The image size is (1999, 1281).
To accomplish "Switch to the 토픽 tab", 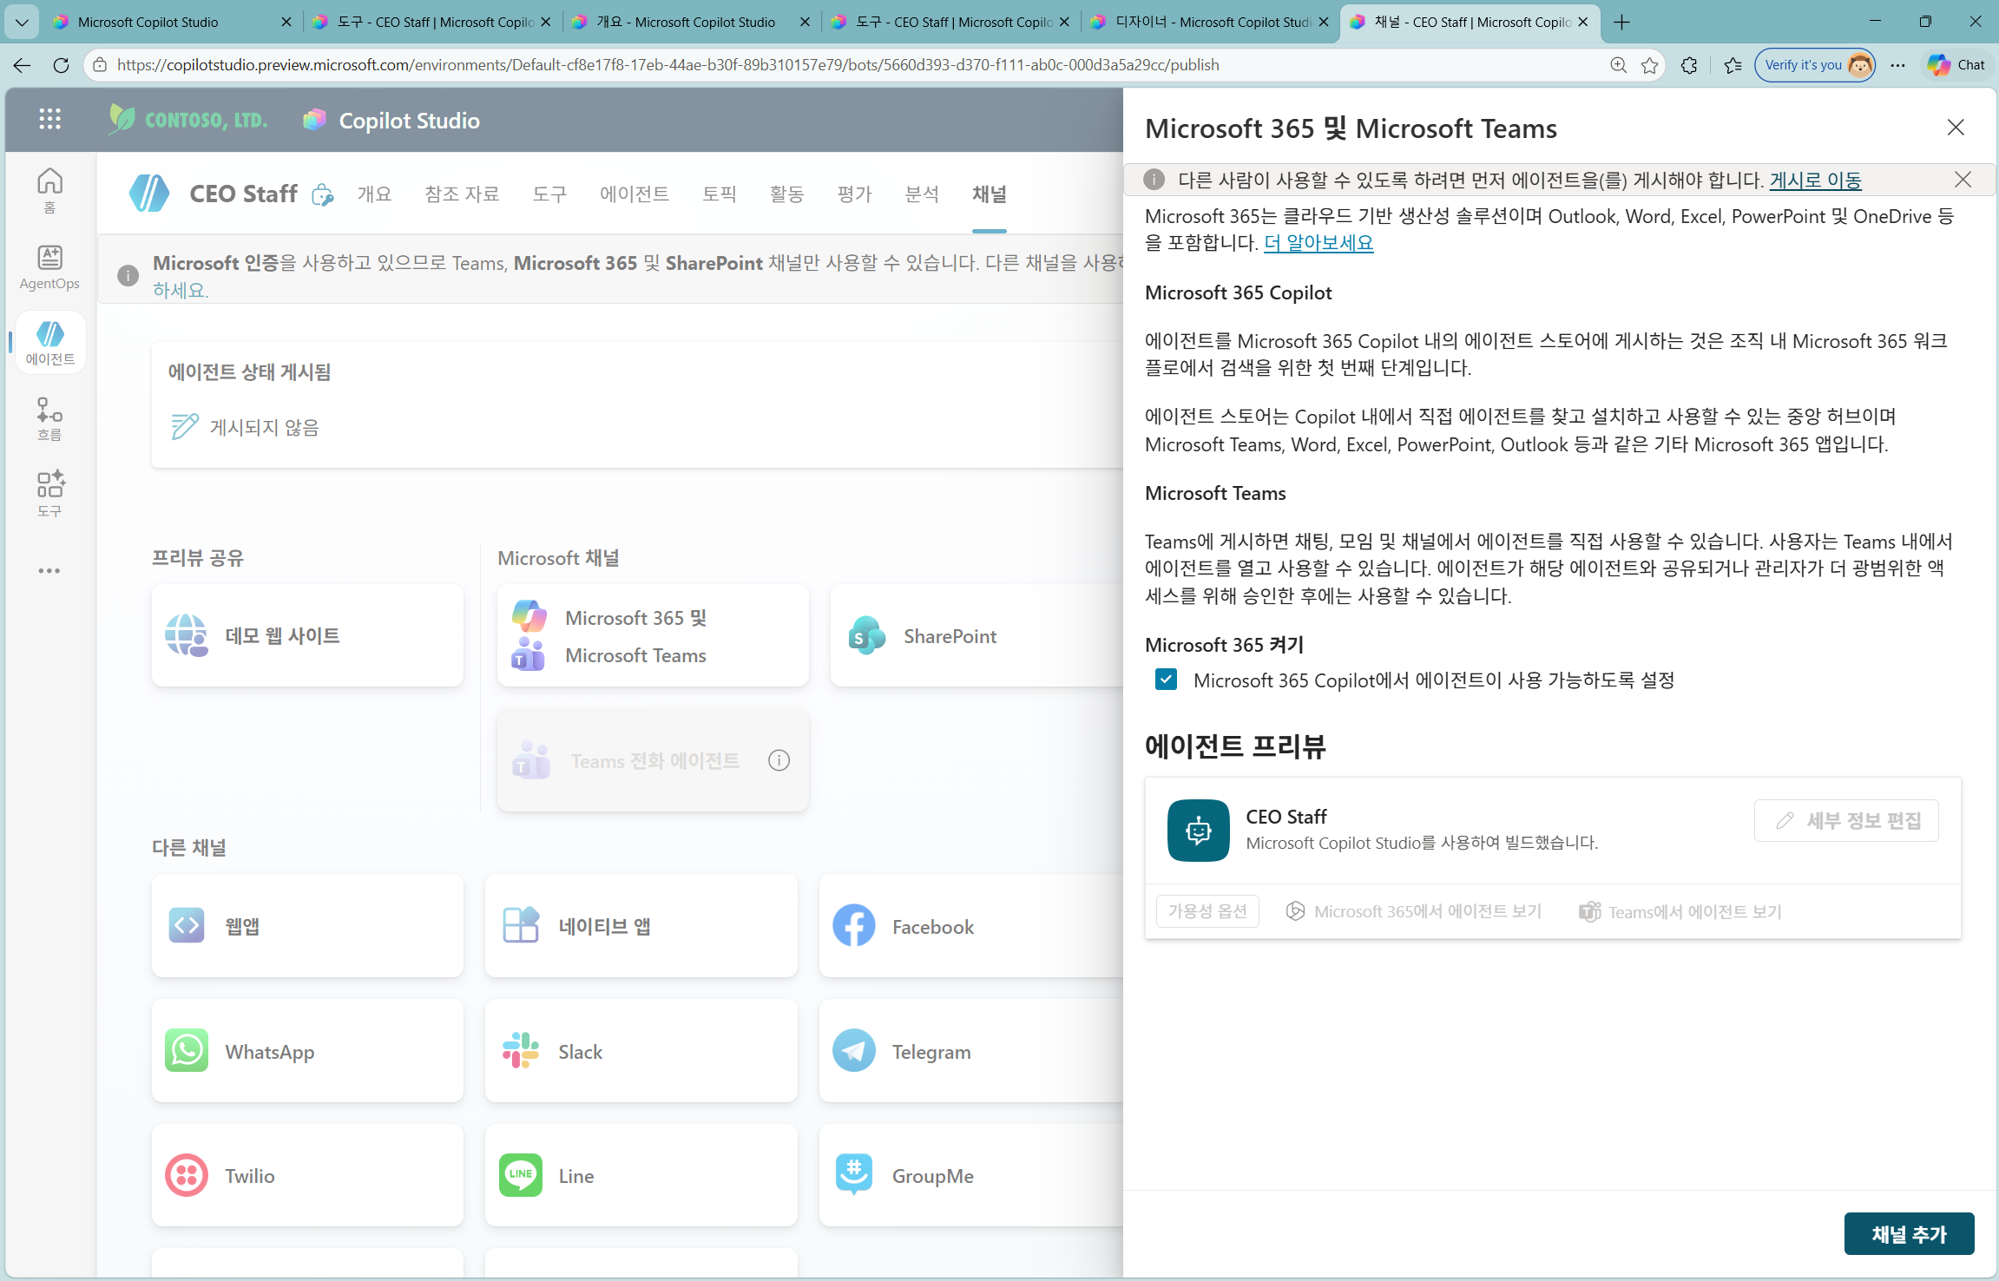I will tap(719, 194).
